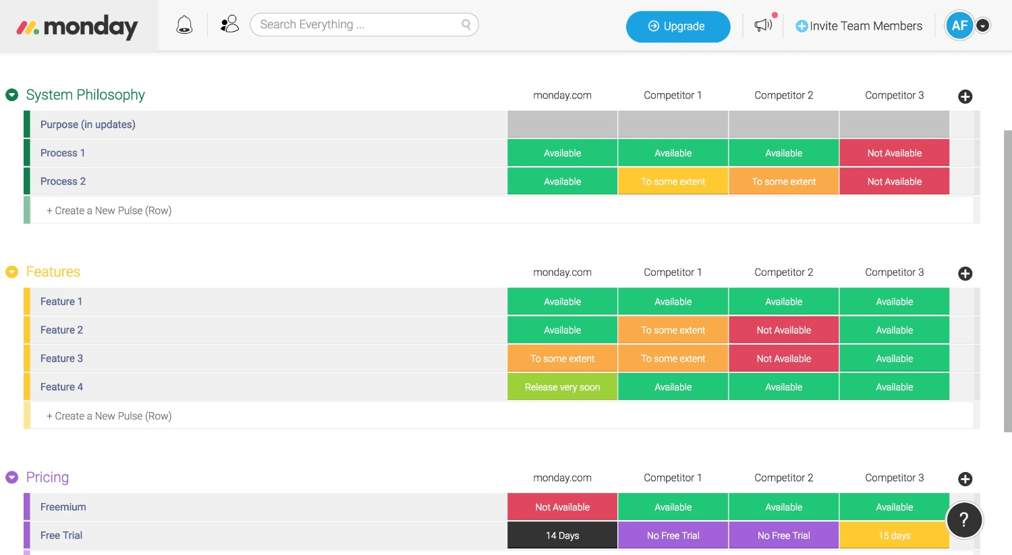Click Competitor 2 header in Pricing group

(784, 477)
